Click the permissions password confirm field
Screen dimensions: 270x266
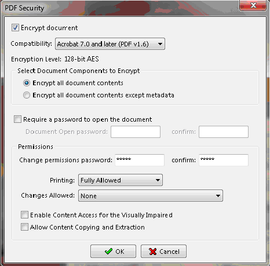224,160
